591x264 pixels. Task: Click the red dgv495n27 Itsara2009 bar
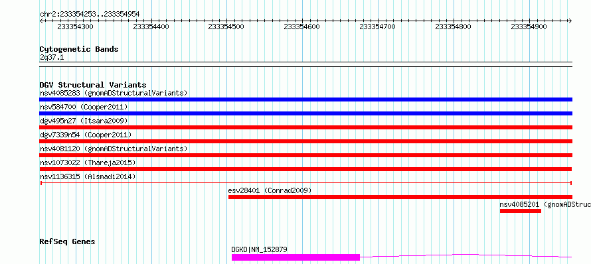click(x=305, y=127)
